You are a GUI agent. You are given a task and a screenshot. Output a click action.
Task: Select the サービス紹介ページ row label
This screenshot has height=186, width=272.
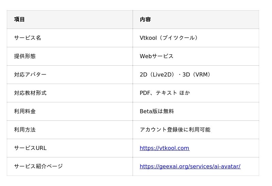pos(38,166)
